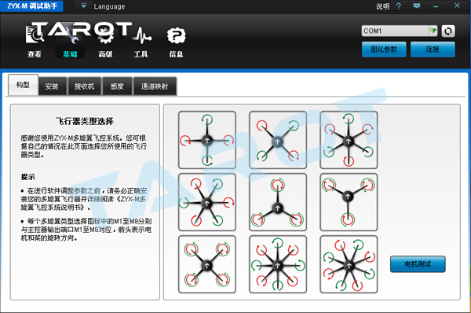
Task: Select the quadcopter plus configuration thumbnail
Action: pyautogui.click(x=207, y=140)
